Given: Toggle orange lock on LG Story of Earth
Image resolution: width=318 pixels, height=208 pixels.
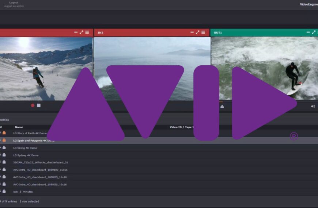Looking at the screenshot, I should pos(4,133).
